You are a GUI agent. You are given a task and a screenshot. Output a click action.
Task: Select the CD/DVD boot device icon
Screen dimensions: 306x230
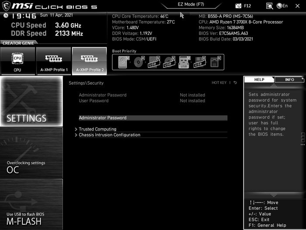tap(139, 62)
